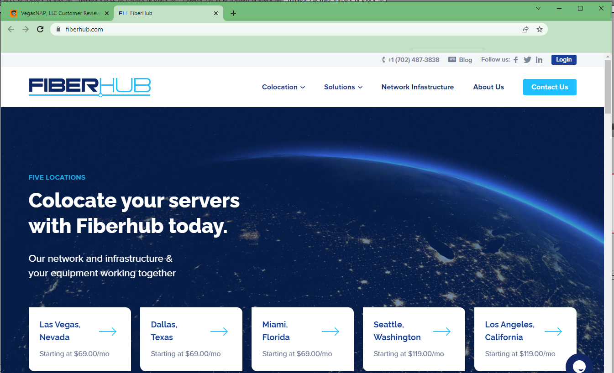This screenshot has width=614, height=373.
Task: View site info via the lock icon
Action: click(x=58, y=29)
